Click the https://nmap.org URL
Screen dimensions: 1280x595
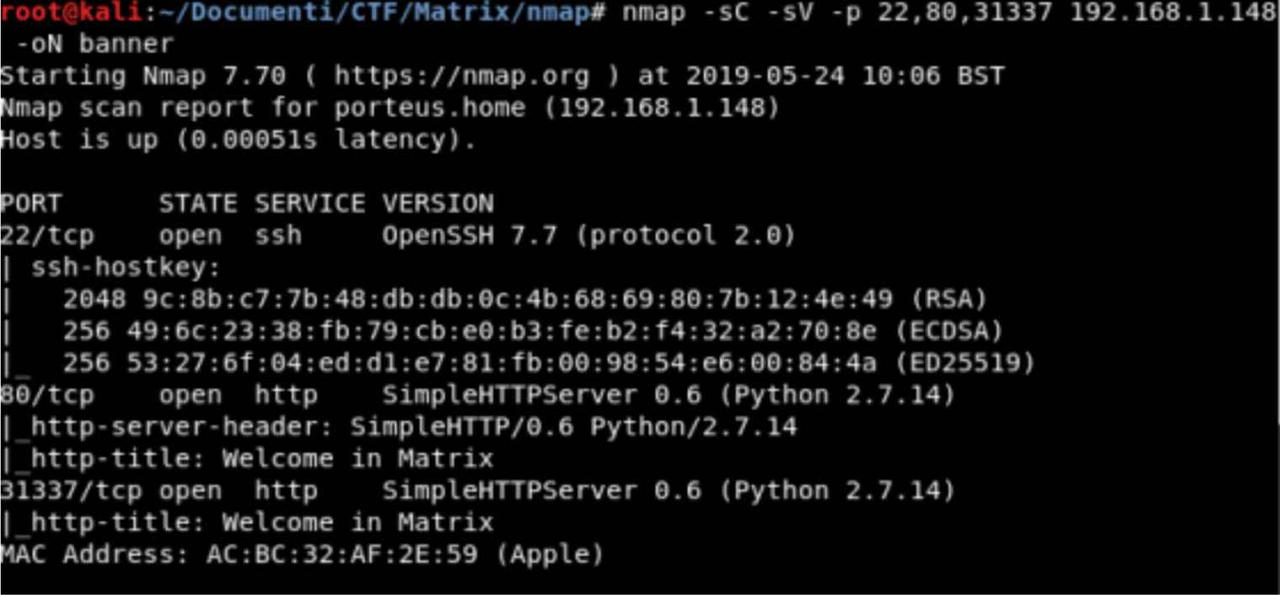tap(462, 76)
